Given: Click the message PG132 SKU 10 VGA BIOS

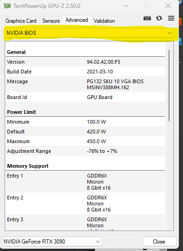Looking at the screenshot, I should point(115,81).
